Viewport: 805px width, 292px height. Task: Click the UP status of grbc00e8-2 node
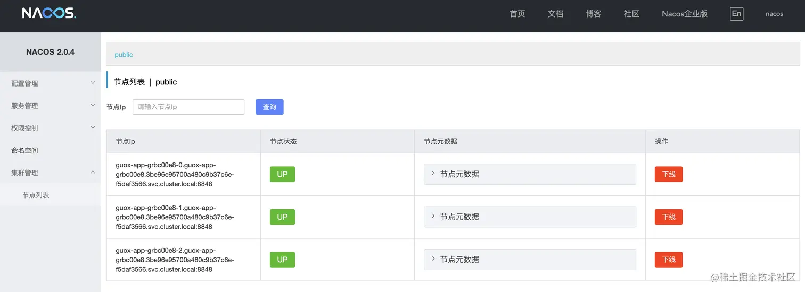(282, 260)
